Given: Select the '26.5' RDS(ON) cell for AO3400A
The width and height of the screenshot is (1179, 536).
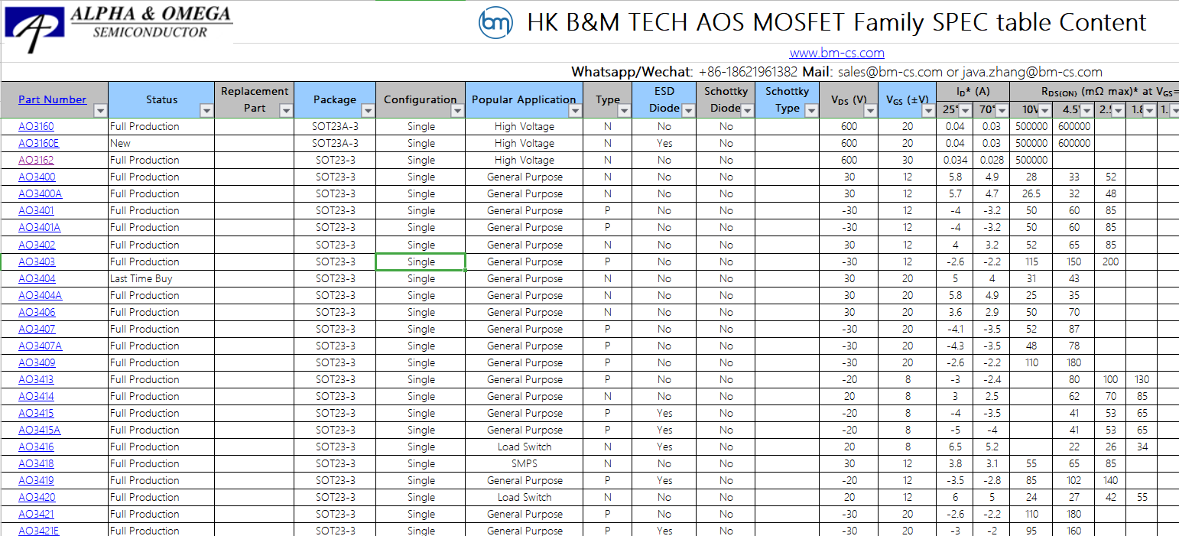Looking at the screenshot, I should [1031, 193].
